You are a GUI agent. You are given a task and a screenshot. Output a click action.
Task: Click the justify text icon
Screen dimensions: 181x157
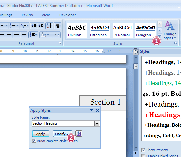(24, 35)
